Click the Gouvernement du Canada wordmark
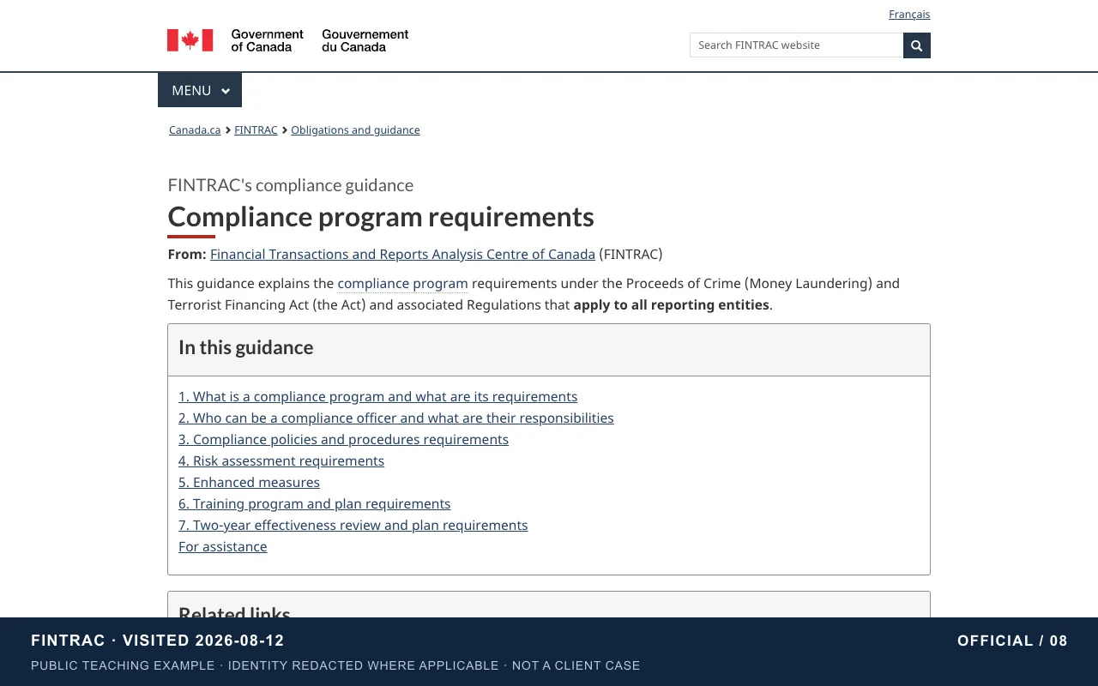 pyautogui.click(x=365, y=40)
